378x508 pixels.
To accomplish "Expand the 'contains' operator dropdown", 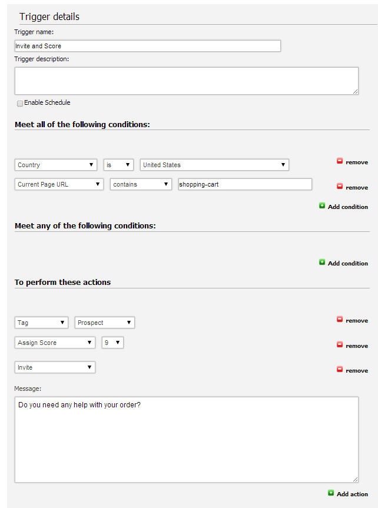I will pos(140,184).
